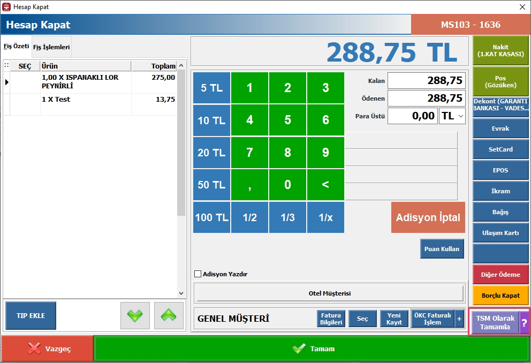Screen dimensions: 531x363
Task: Click the scroll down arrow in receipt list
Action: 181,293
